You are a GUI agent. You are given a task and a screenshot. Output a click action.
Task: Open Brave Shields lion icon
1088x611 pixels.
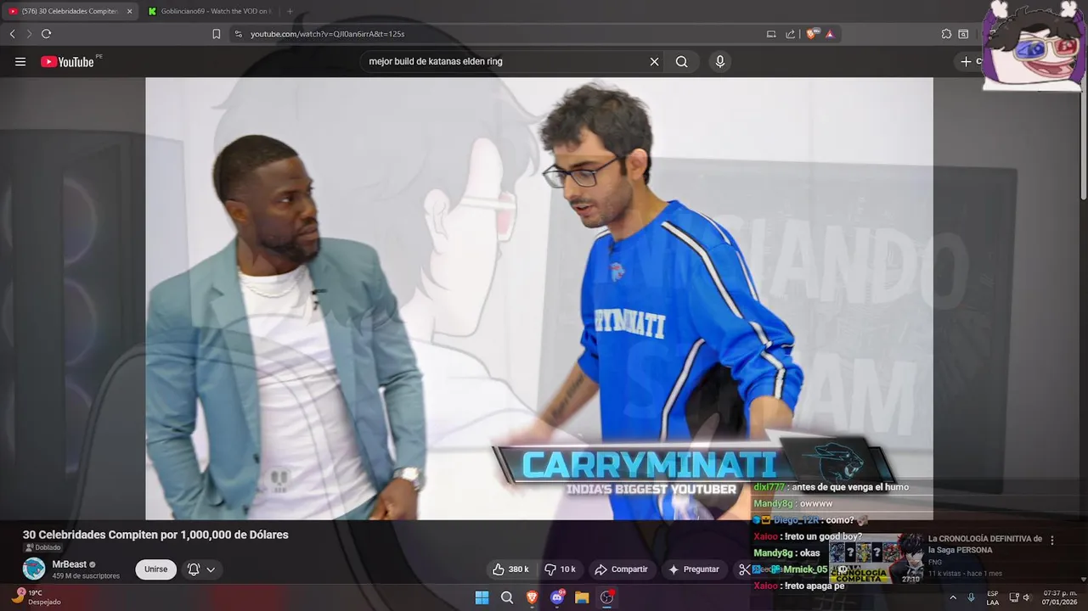(x=812, y=34)
